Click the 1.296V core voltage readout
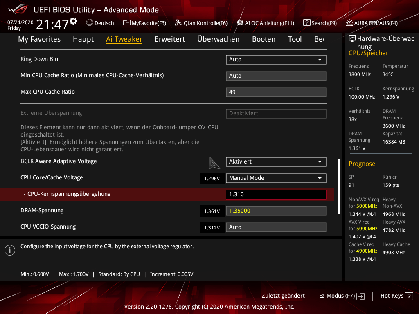Screen dimensions: 419x314 [212, 178]
